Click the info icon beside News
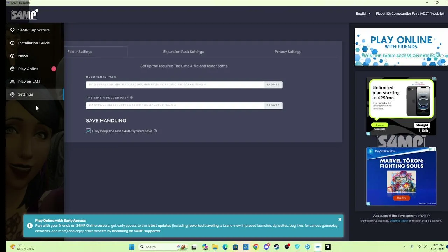The height and width of the screenshot is (252, 448). (12, 56)
